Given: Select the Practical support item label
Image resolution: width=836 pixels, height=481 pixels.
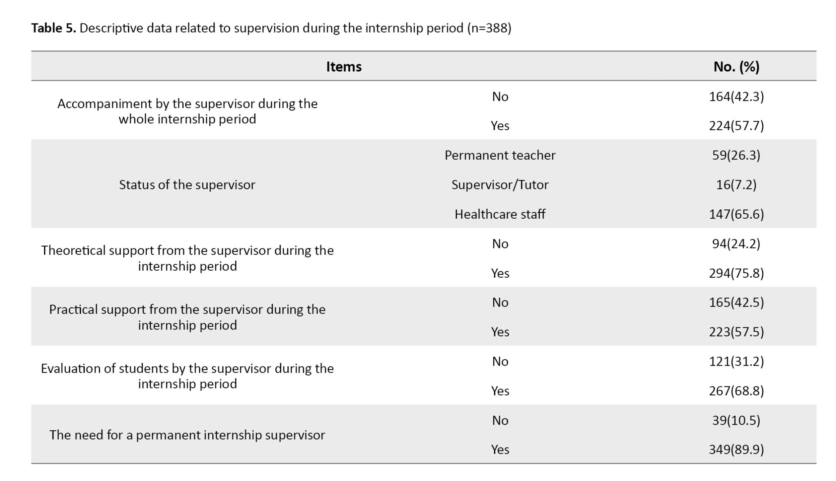Looking at the screenshot, I should tap(187, 317).
